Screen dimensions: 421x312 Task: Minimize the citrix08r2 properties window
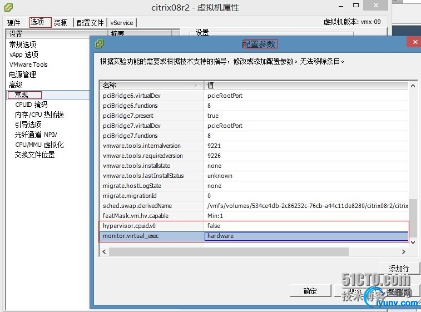pos(341,6)
